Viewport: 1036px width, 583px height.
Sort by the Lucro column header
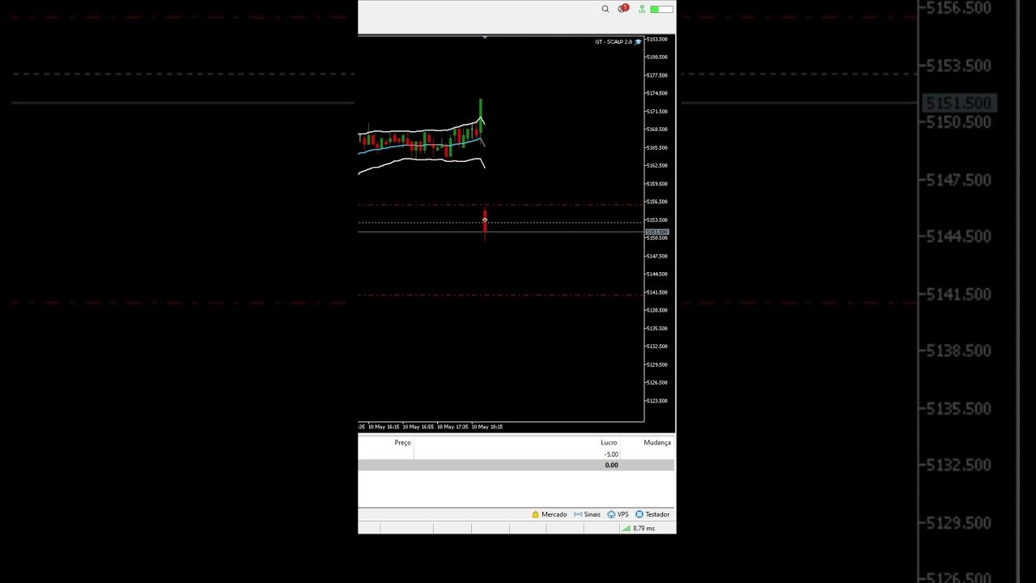click(x=609, y=443)
